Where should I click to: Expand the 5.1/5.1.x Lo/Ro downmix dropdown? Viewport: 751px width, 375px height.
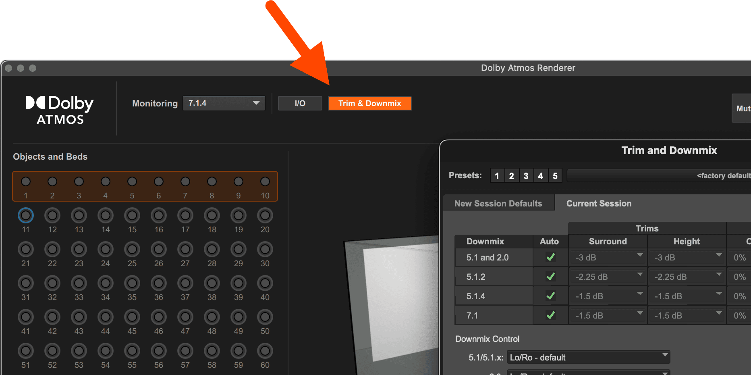(588, 357)
